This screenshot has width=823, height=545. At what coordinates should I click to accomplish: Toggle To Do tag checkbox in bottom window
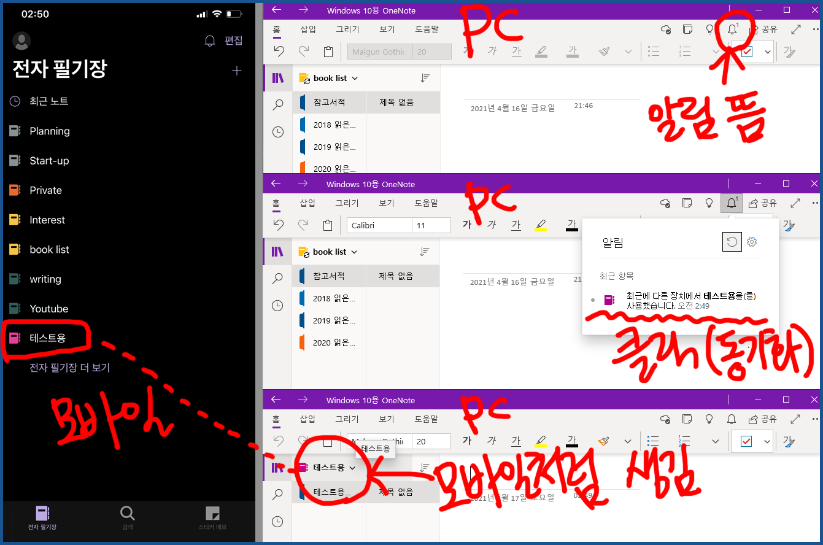[x=746, y=441]
